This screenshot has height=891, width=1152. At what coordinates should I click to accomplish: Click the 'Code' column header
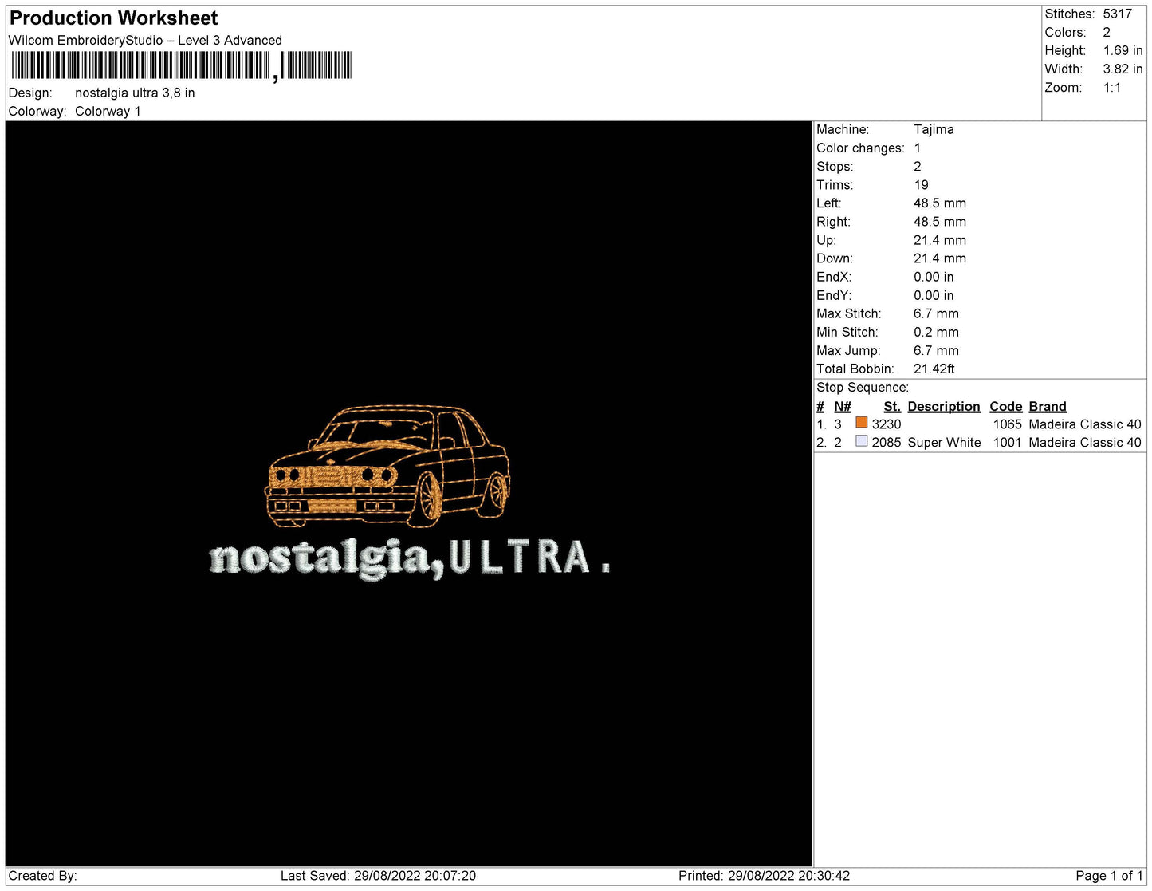click(x=1006, y=406)
